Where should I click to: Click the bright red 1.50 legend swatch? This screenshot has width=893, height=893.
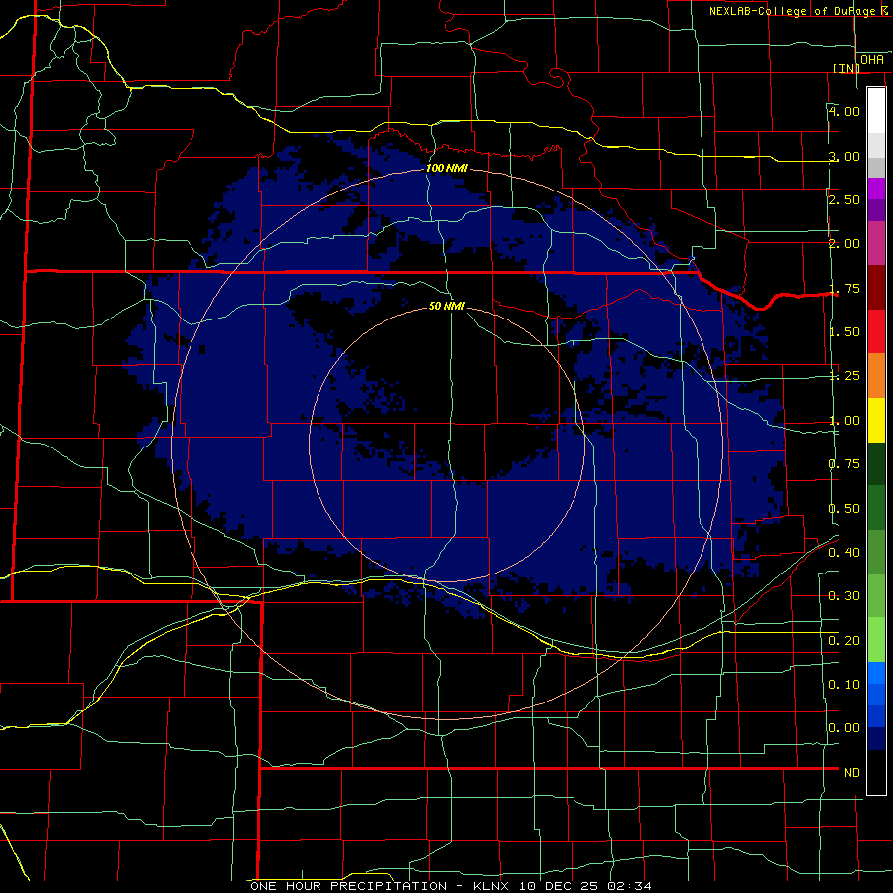click(876, 331)
